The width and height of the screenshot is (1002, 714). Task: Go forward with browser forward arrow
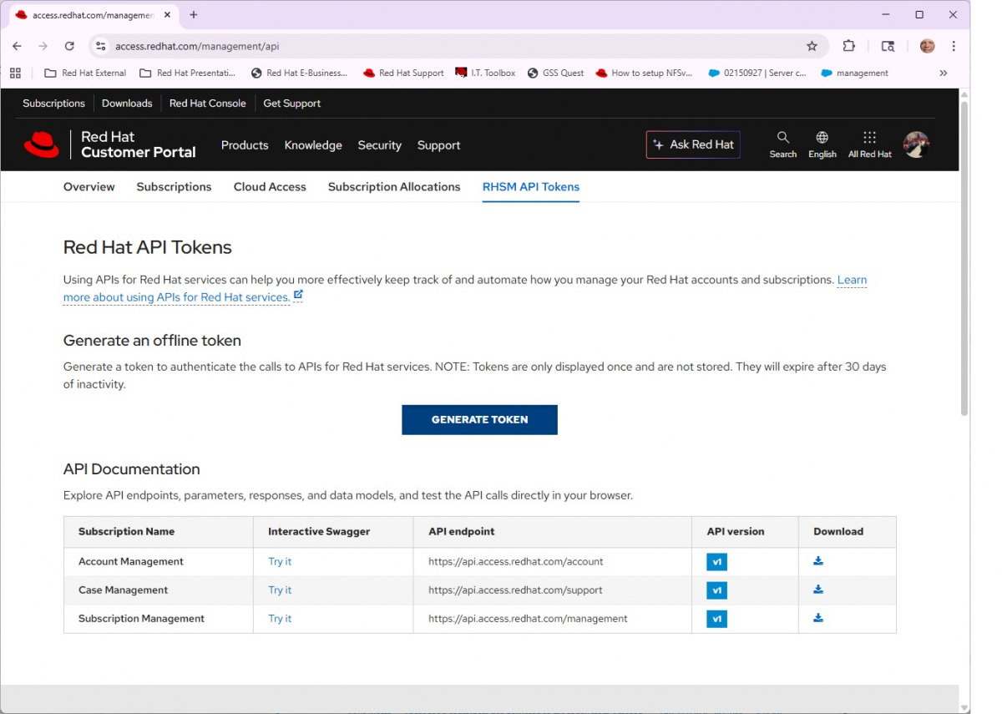click(43, 46)
